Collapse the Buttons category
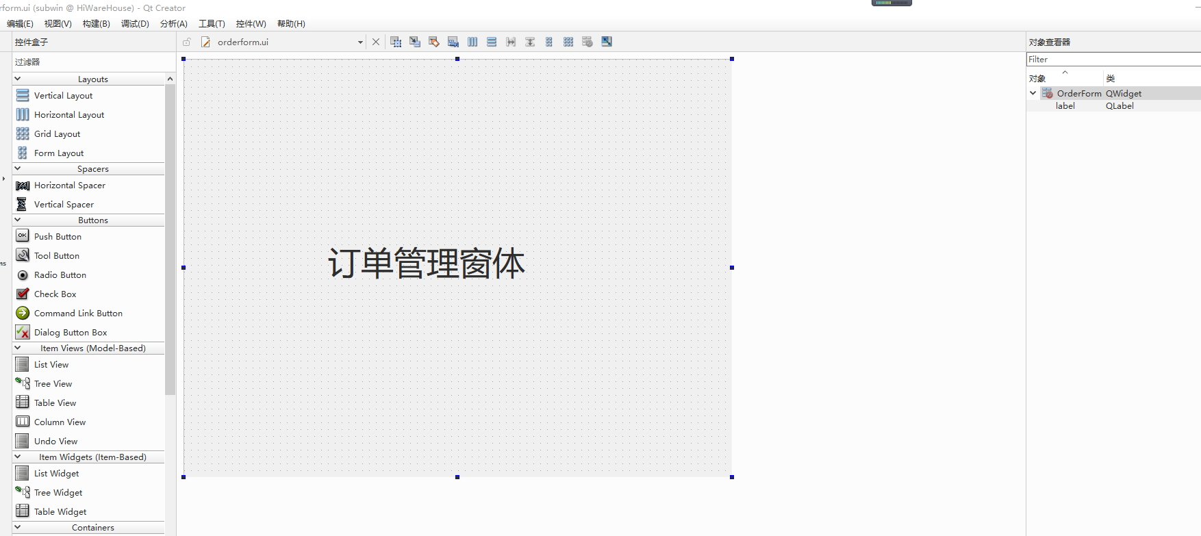 click(18, 220)
